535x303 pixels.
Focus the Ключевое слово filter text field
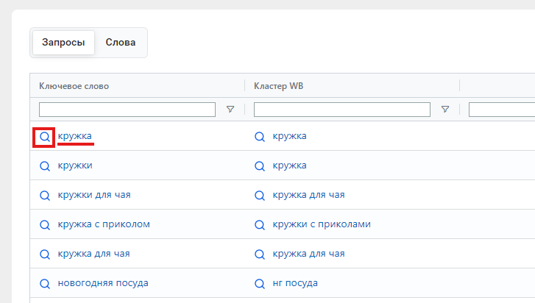[127, 110]
